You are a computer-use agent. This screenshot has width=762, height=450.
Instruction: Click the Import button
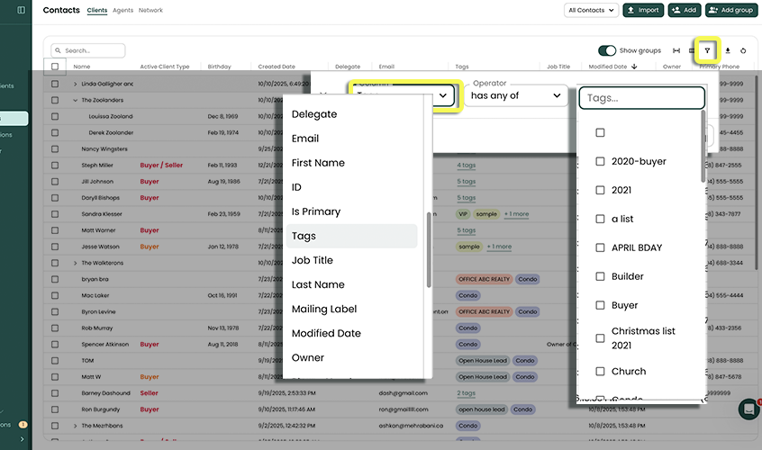[643, 10]
